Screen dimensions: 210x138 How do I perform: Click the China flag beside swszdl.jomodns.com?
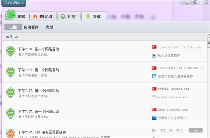point(154,89)
